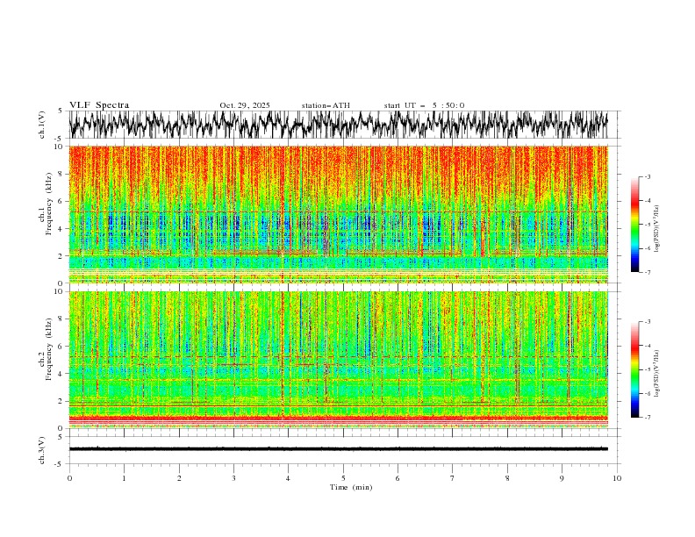
Task: Click the 'VLF Spectra' title text
Action: (x=99, y=105)
